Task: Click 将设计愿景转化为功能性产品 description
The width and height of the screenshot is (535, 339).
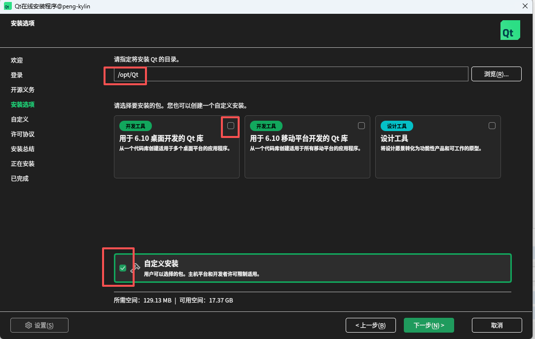Action: [x=431, y=149]
